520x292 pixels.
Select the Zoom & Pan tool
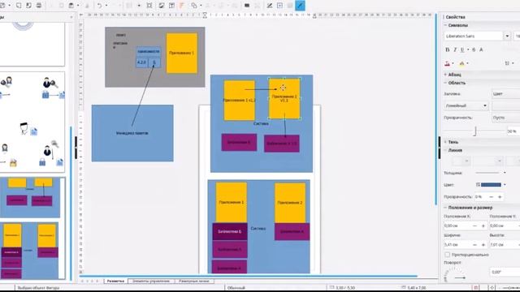[x=149, y=6]
